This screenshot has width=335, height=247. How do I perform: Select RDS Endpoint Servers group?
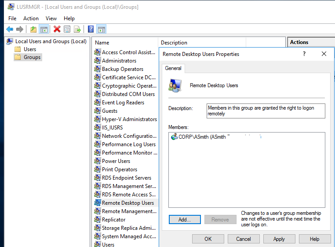point(127,177)
